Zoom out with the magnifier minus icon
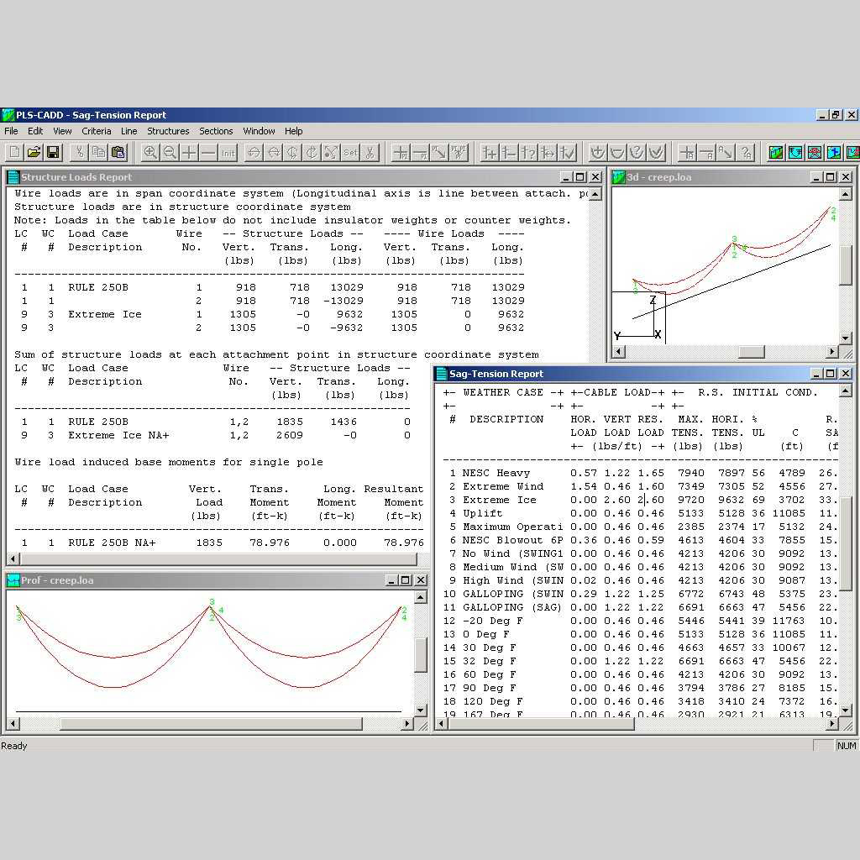 point(170,152)
